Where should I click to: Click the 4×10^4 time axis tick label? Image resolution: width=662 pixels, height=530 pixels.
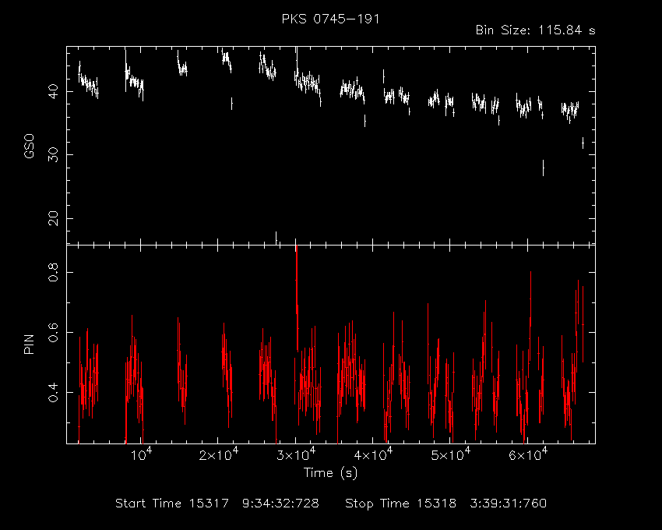tap(373, 454)
